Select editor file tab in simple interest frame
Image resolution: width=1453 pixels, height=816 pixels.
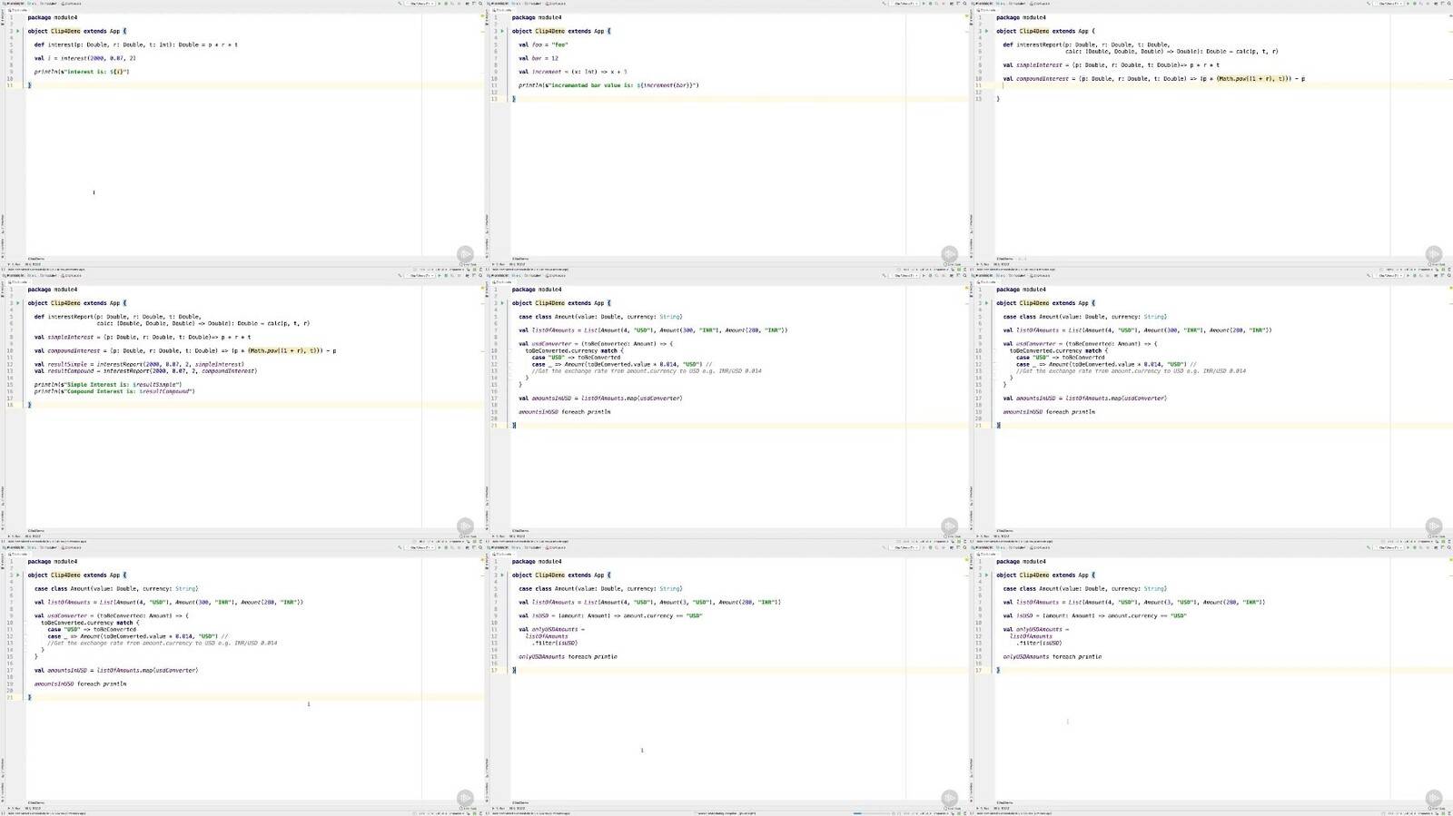(16, 10)
